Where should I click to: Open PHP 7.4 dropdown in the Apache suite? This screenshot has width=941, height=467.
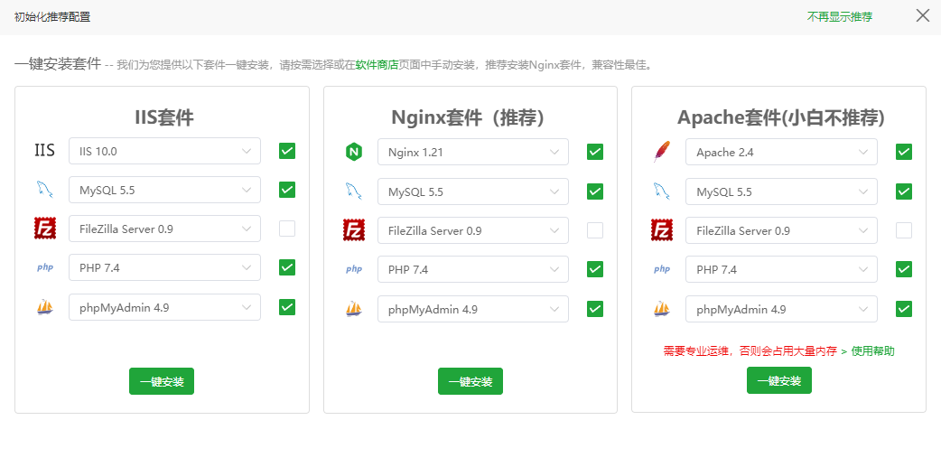(781, 269)
